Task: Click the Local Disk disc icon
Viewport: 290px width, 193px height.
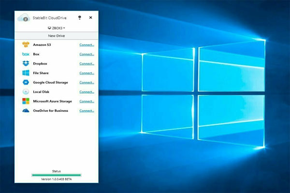Action: [26, 92]
